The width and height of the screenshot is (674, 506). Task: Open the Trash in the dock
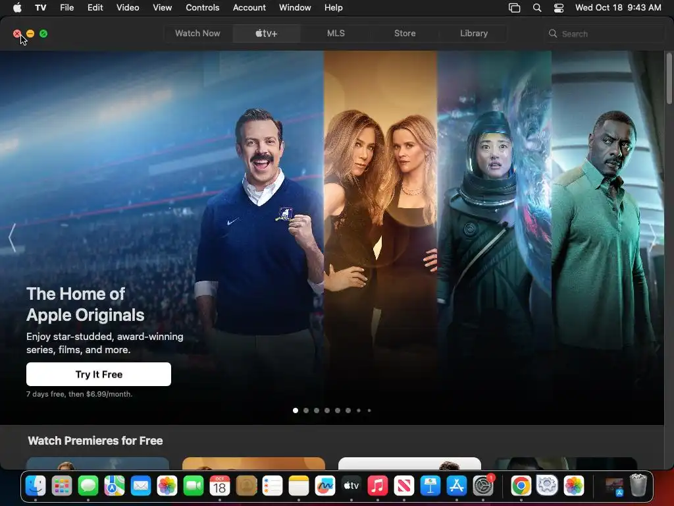[x=638, y=486]
